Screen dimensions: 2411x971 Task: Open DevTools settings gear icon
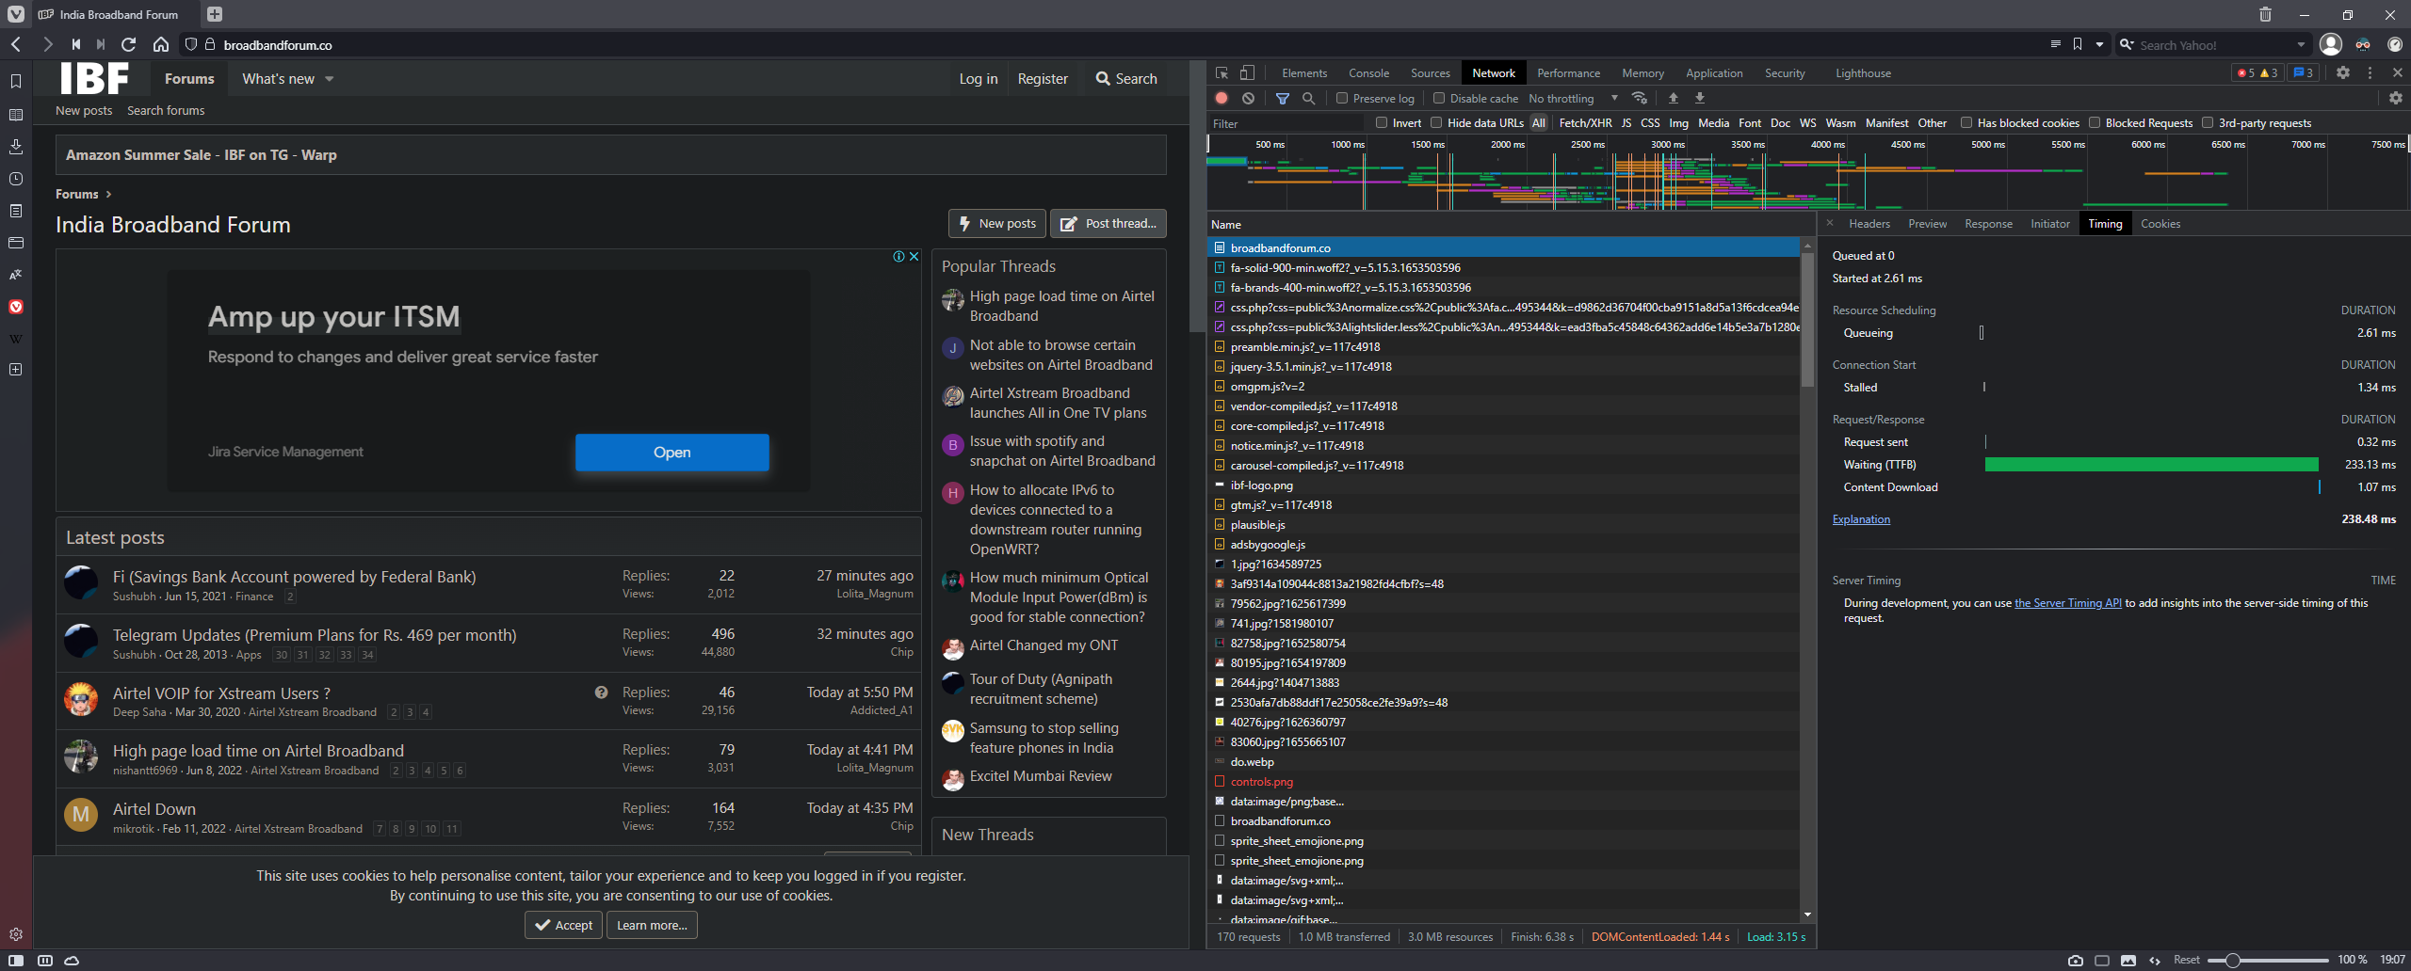2342,73
